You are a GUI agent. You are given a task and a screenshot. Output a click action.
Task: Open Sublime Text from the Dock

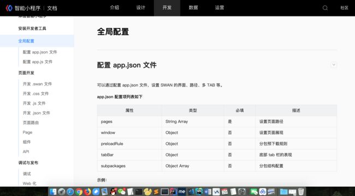tap(156, 192)
